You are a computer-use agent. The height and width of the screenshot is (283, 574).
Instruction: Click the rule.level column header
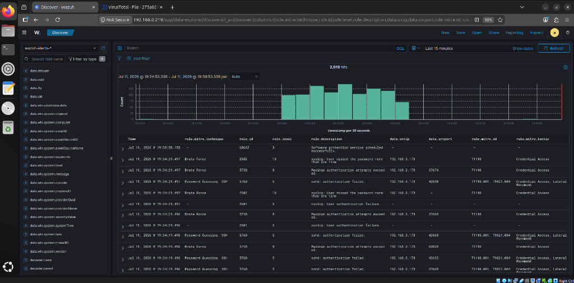pyautogui.click(x=282, y=139)
